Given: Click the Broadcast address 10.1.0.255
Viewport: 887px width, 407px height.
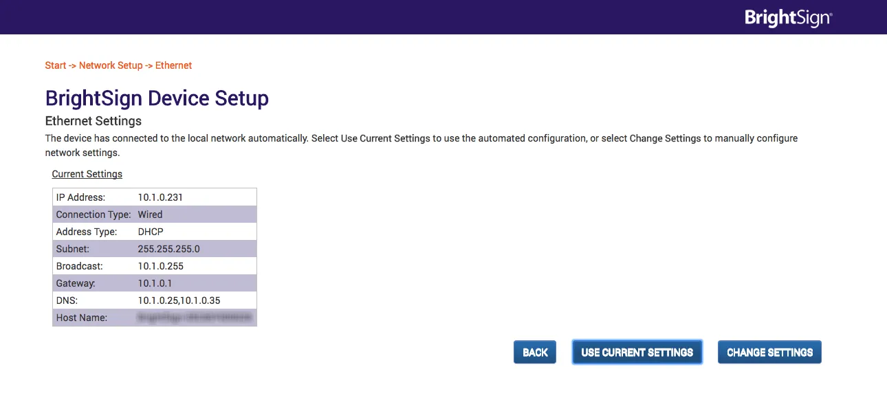Looking at the screenshot, I should click(x=160, y=266).
